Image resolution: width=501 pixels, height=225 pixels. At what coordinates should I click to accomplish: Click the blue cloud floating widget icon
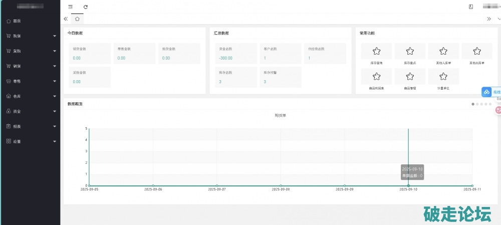tap(486, 92)
